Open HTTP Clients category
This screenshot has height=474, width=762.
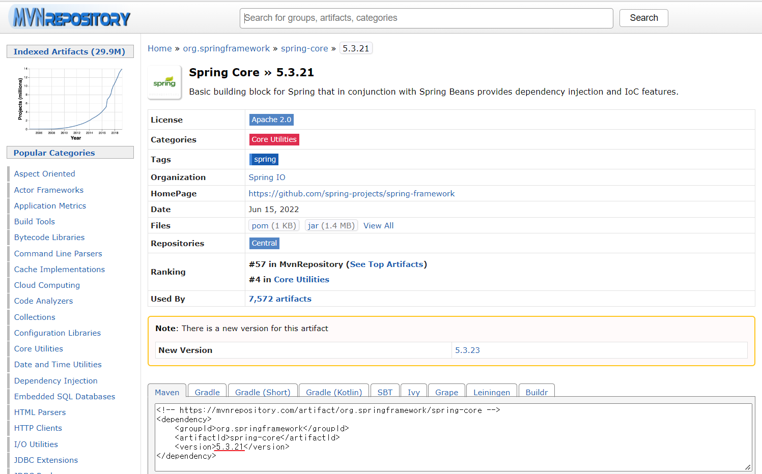(38, 428)
